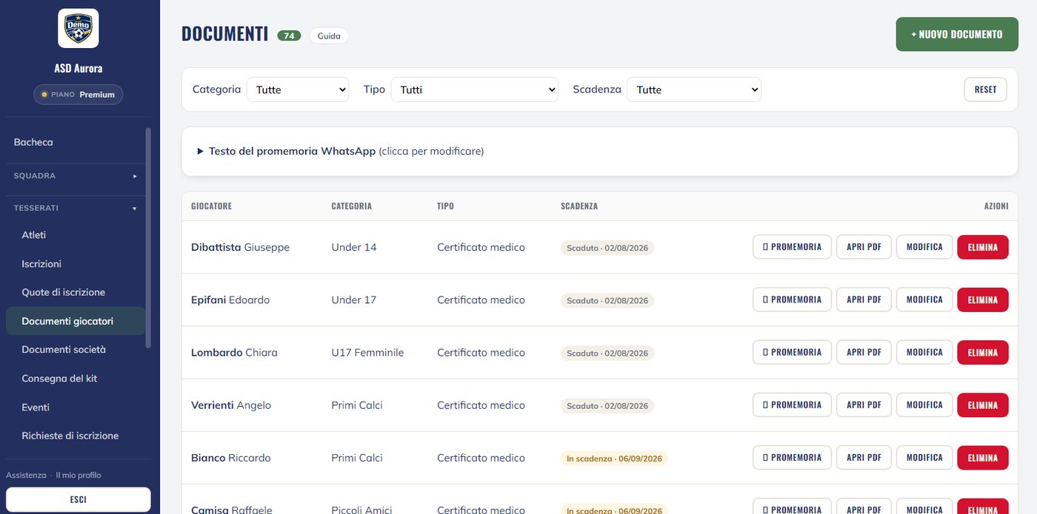Go to Atleti in the sidebar
The height and width of the screenshot is (514, 1037).
(x=76, y=235)
